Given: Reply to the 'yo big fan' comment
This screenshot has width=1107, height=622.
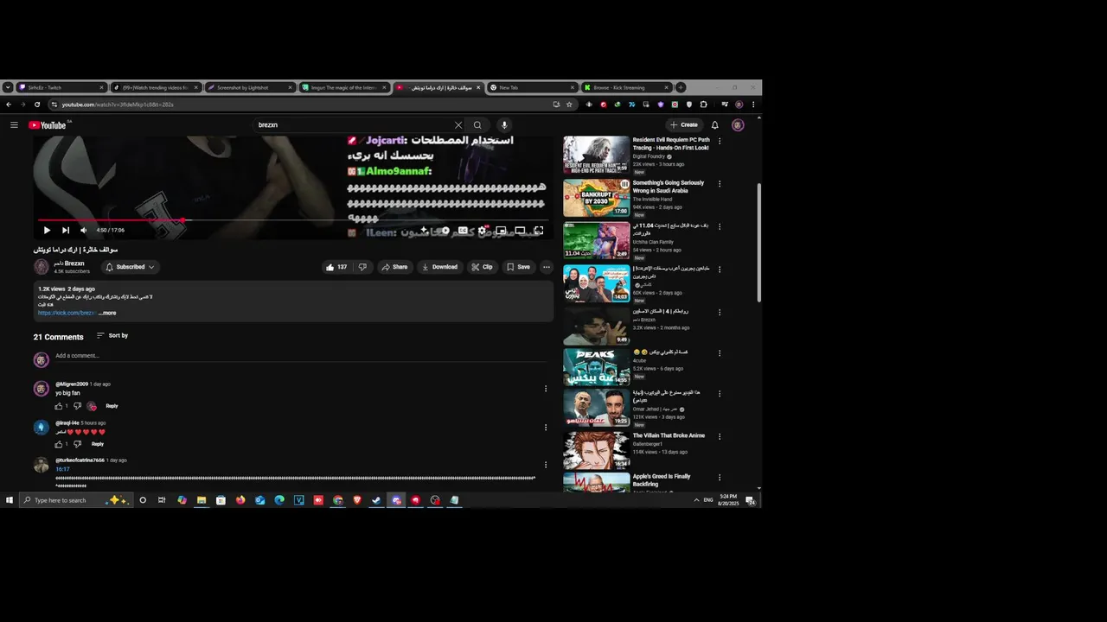Looking at the screenshot, I should coord(112,406).
